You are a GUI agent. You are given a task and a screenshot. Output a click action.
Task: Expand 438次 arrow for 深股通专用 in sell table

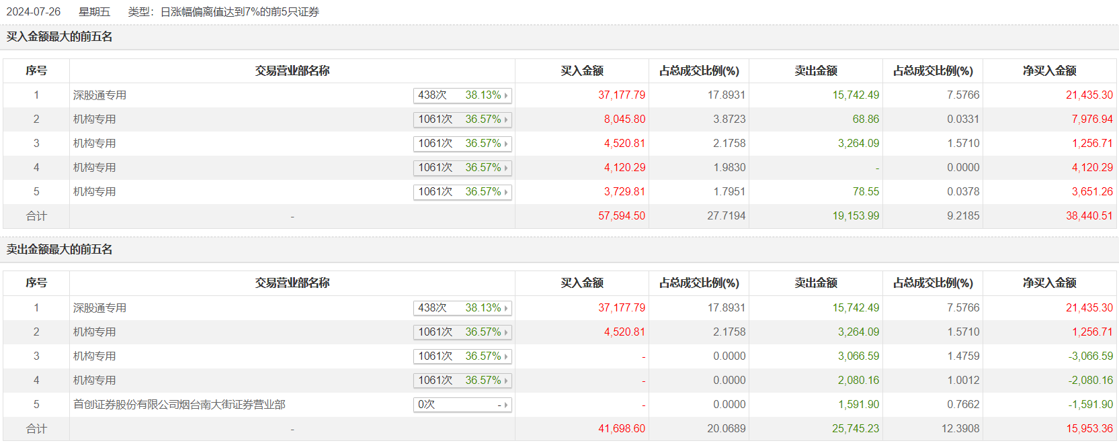pyautogui.click(x=505, y=308)
